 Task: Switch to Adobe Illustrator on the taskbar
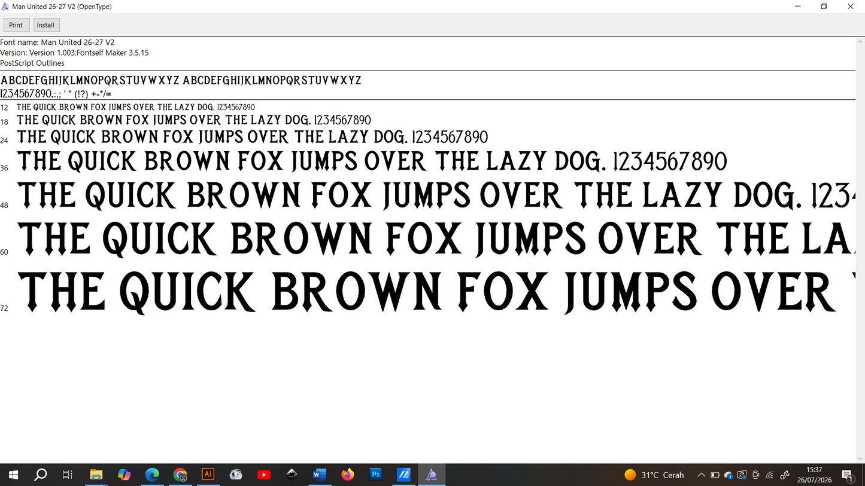pos(208,474)
